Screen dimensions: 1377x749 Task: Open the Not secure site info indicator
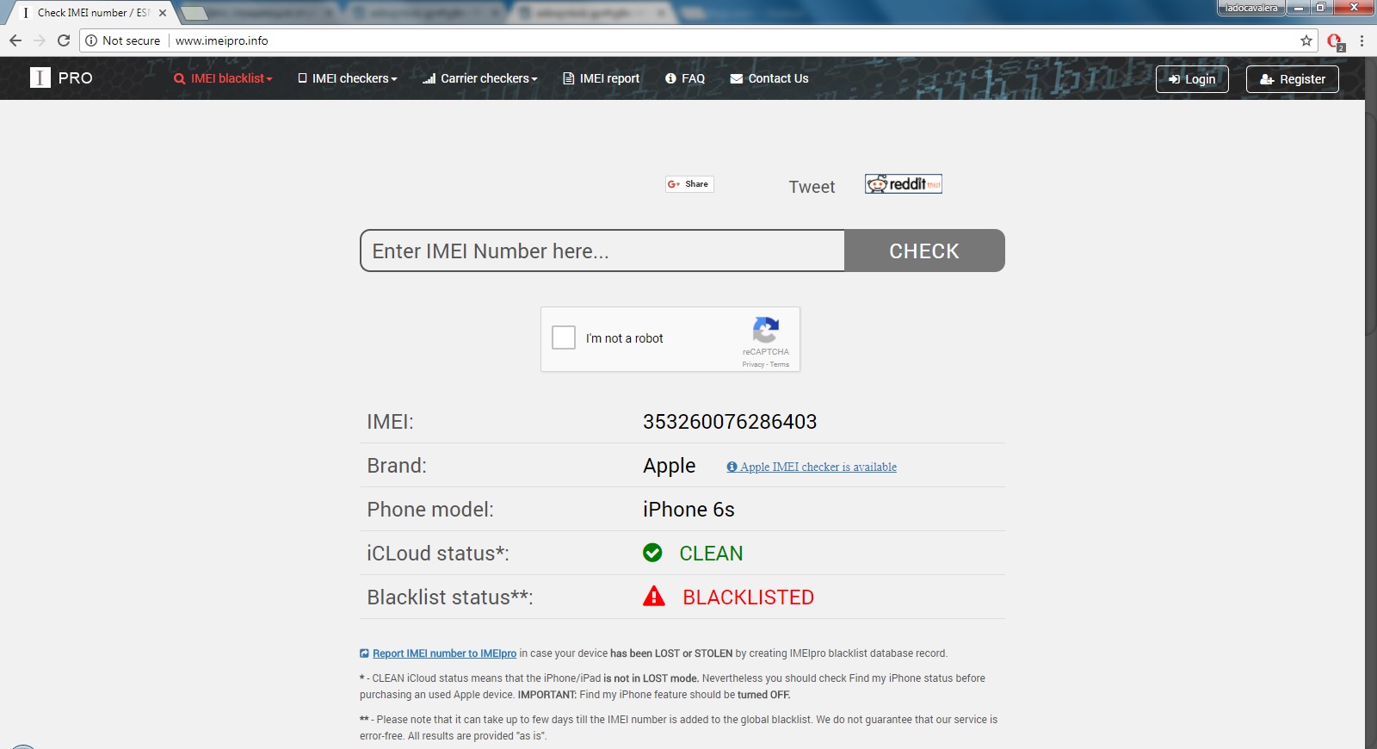click(x=123, y=40)
